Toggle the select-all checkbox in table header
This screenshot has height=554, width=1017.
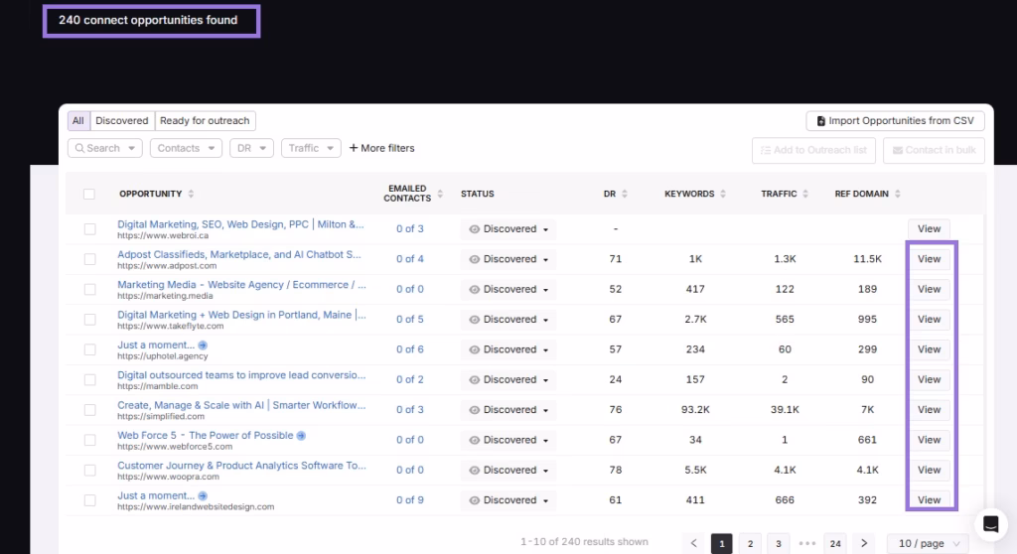90,195
